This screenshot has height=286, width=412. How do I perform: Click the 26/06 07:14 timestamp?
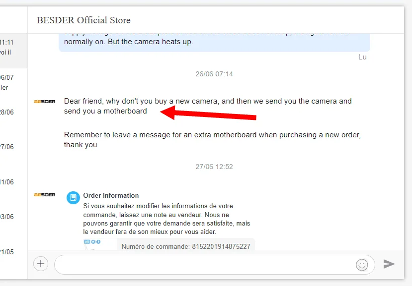click(x=214, y=74)
